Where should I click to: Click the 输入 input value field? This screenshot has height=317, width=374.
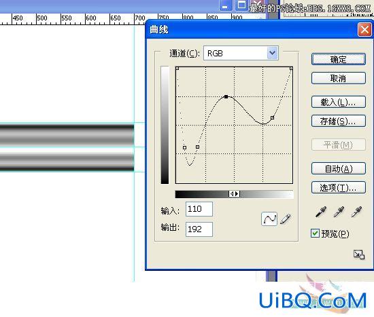tap(199, 209)
